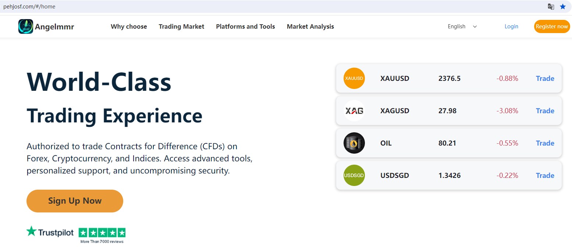Open Platforms and Tools menu
This screenshot has height=247, width=572.
click(x=245, y=26)
